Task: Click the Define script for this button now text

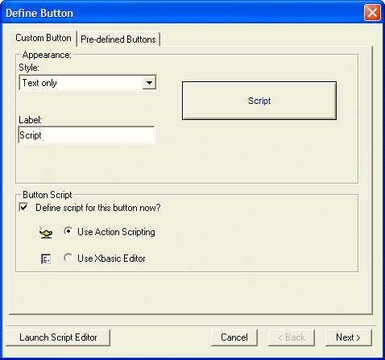Action: [x=98, y=208]
